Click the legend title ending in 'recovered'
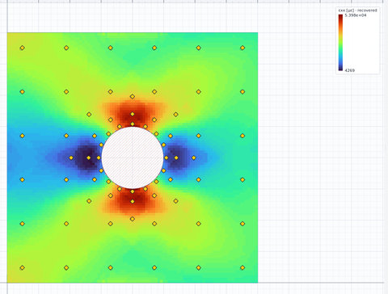This screenshot has width=388, height=294. (357, 10)
